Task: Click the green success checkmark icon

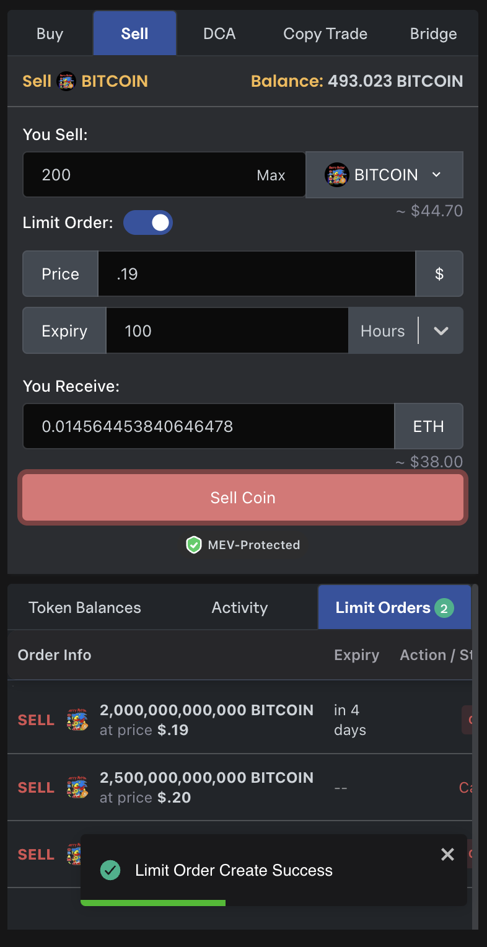Action: coord(110,870)
